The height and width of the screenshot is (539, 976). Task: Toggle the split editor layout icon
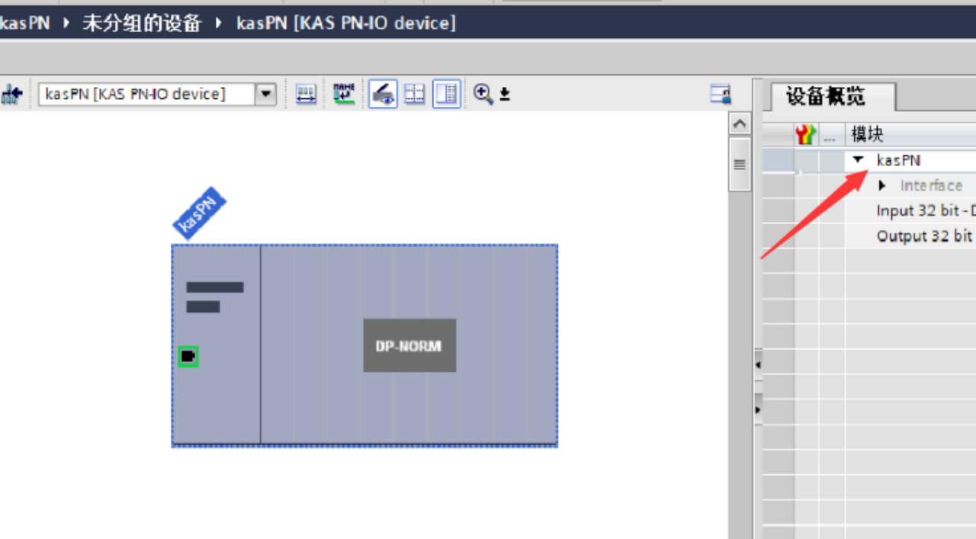coord(446,95)
